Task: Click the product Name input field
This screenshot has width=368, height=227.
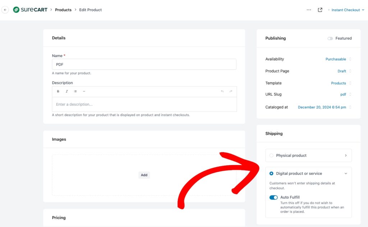Action: (144, 64)
